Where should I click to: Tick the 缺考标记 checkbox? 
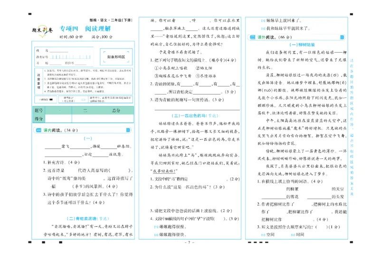tap(84, 100)
